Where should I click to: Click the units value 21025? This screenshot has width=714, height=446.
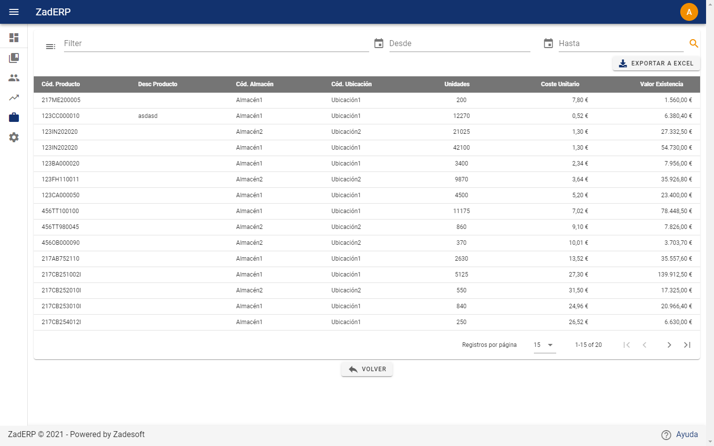(461, 132)
